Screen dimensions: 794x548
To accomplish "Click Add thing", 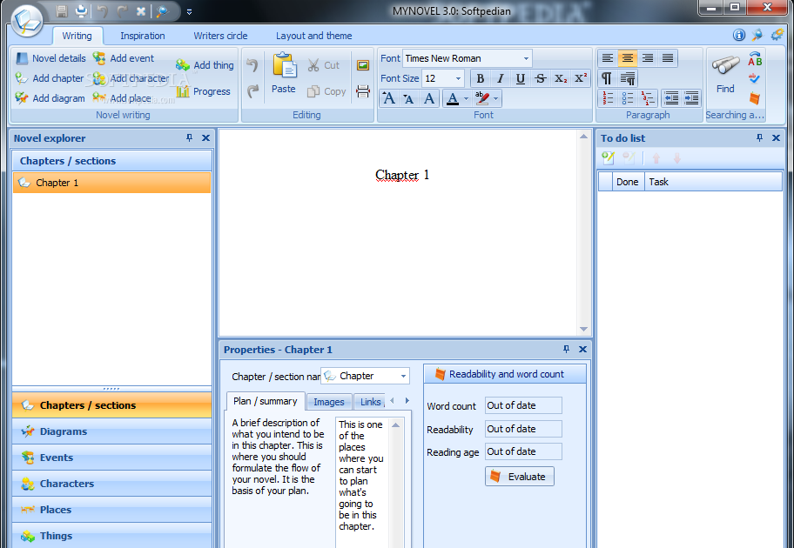I will tap(205, 65).
